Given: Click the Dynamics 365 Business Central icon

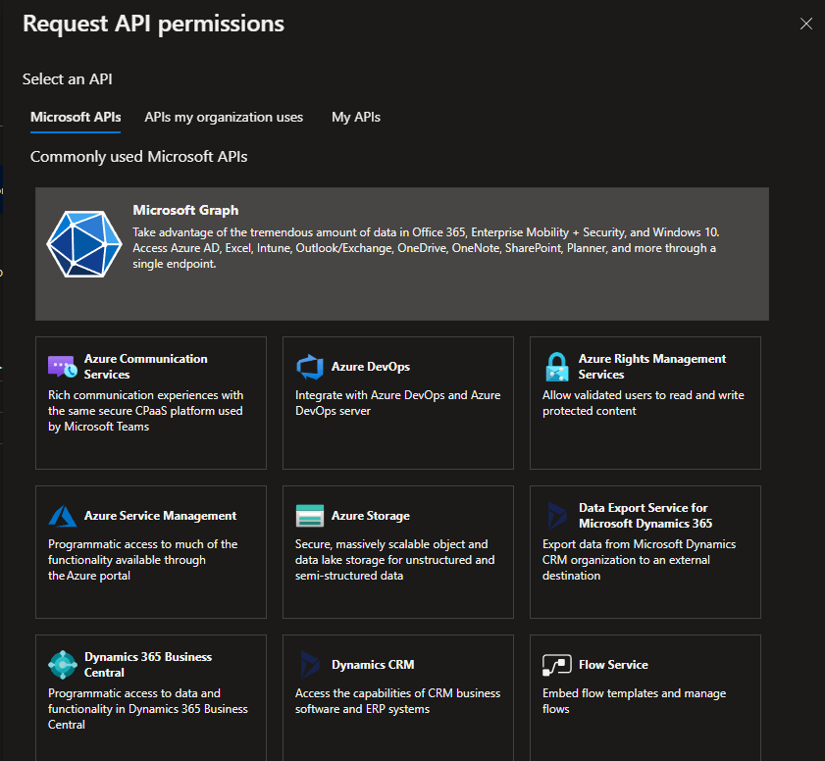Looking at the screenshot, I should [x=63, y=665].
